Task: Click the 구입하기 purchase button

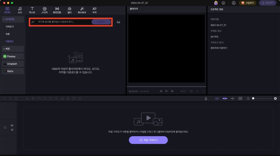Action: [248, 3]
